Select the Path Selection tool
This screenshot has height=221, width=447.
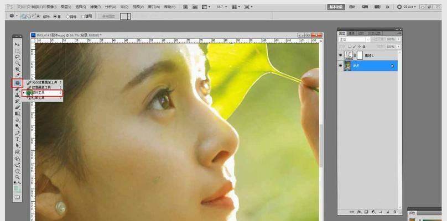pos(18,145)
